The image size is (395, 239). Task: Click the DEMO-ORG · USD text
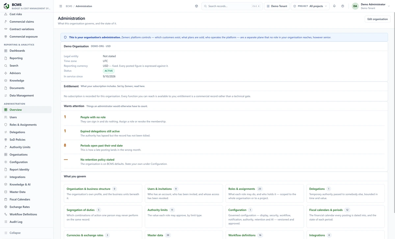pyautogui.click(x=101, y=46)
